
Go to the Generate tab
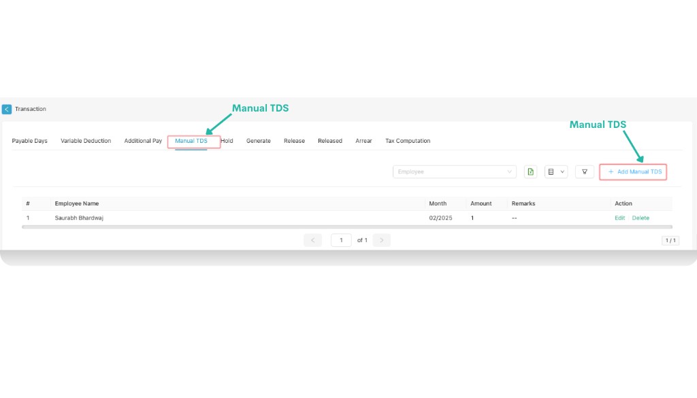pyautogui.click(x=259, y=141)
